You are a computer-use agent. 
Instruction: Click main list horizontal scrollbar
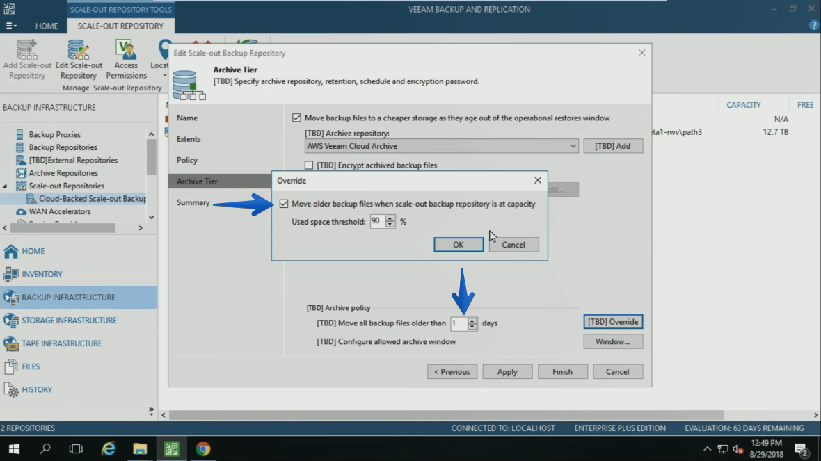(x=445, y=415)
